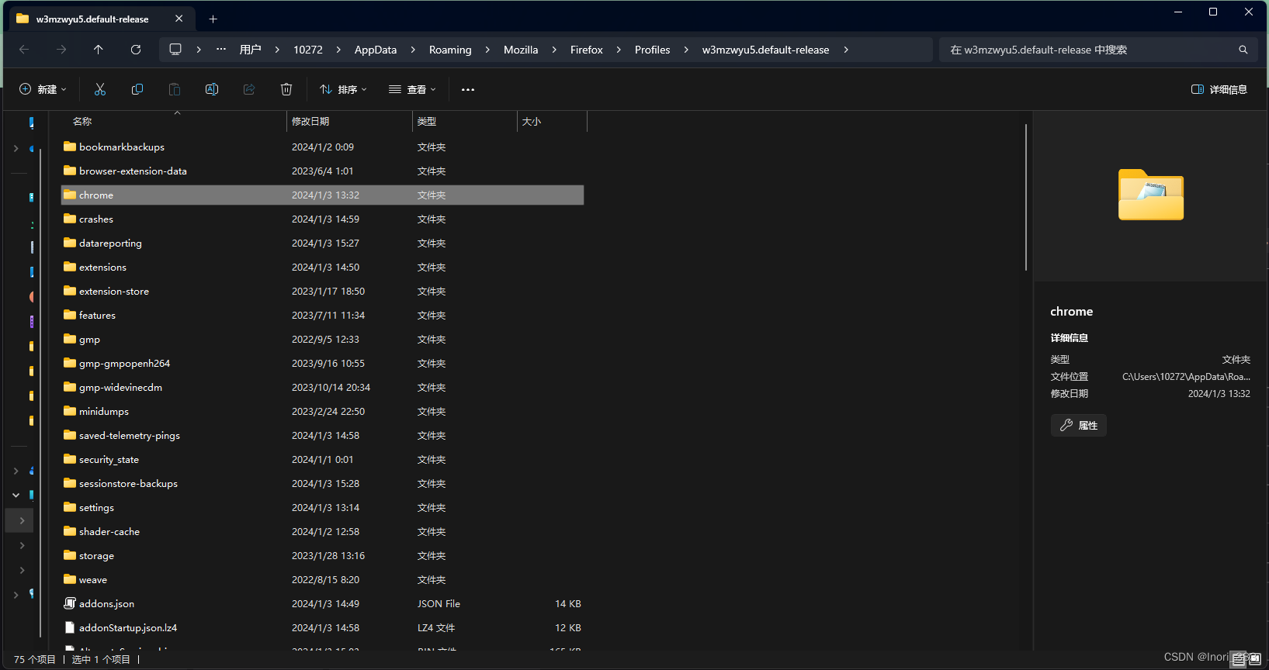Image resolution: width=1269 pixels, height=670 pixels.
Task: Click the Profiles breadcrumb segment
Action: (x=652, y=50)
